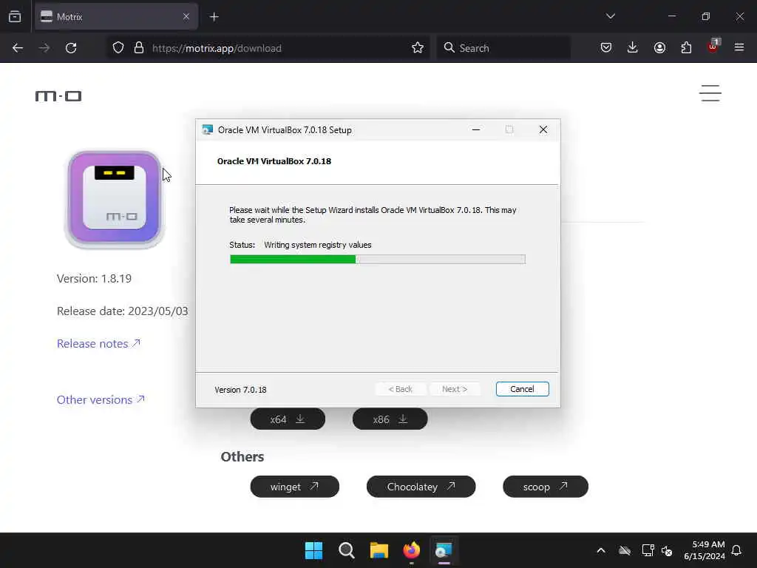Viewport: 757px width, 568px height.
Task: Open the Windows Start menu
Action: (313, 550)
